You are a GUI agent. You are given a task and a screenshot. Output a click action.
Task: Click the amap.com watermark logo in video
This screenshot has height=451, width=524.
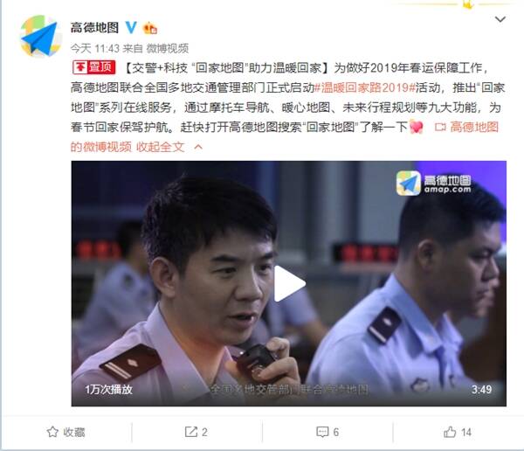(434, 183)
